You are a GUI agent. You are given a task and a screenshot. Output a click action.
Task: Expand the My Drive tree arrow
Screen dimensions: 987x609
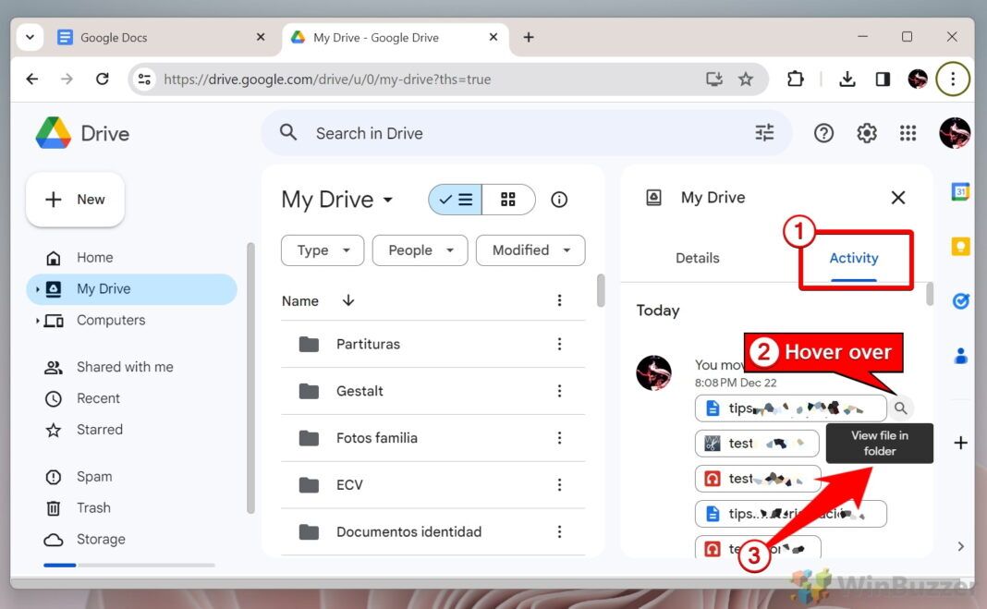point(37,289)
